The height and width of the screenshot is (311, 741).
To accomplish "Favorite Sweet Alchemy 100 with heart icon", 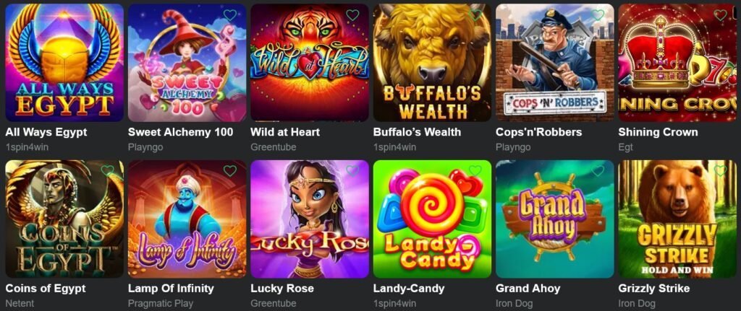I will pyautogui.click(x=229, y=15).
